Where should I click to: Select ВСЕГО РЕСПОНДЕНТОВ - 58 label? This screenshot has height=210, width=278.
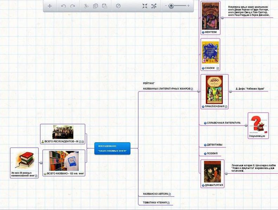[x=62, y=141]
